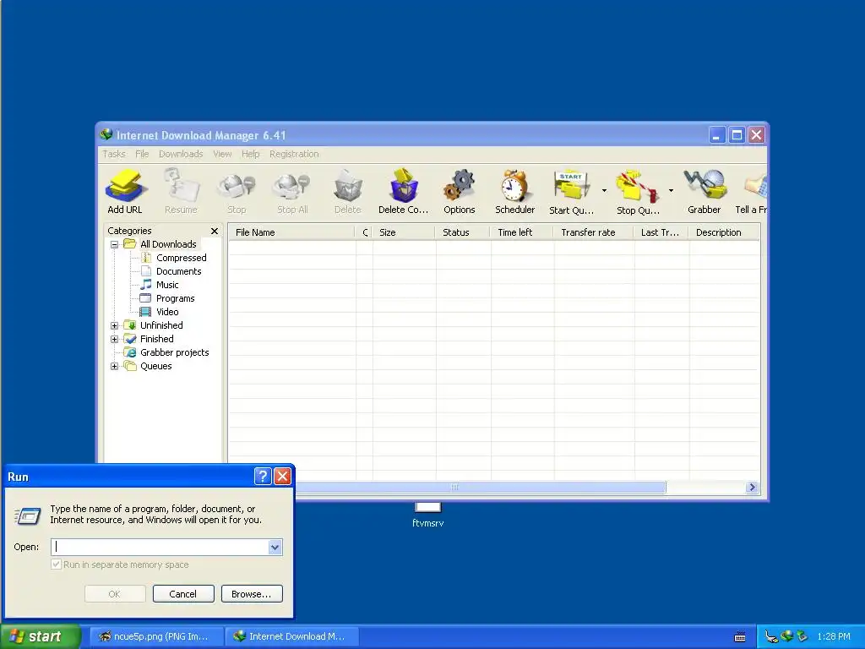Screen dimensions: 865x649
Task: Click Browse... in the Run dialog
Action: coord(252,594)
